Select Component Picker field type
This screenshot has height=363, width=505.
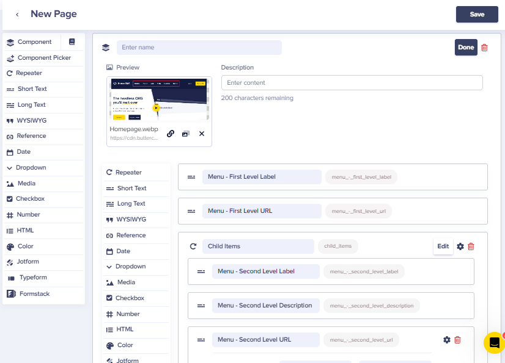44,58
